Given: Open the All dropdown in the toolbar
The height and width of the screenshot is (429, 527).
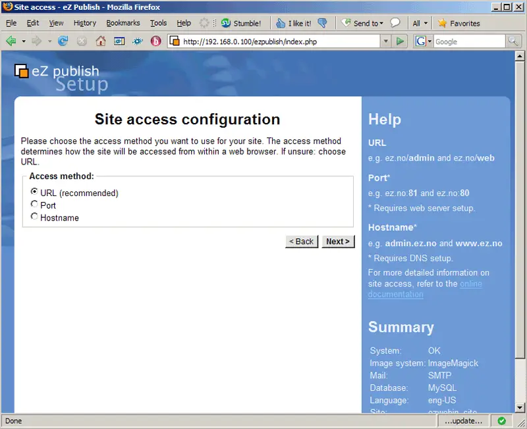Looking at the screenshot, I should coord(420,23).
